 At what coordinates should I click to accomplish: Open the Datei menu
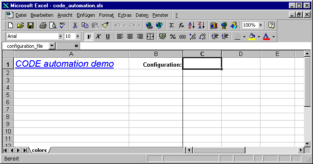[21, 15]
